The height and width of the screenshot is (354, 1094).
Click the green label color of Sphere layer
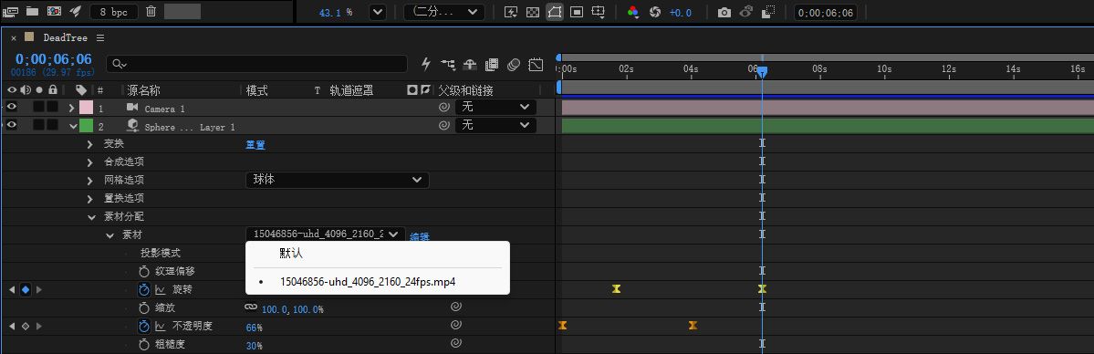coord(87,126)
